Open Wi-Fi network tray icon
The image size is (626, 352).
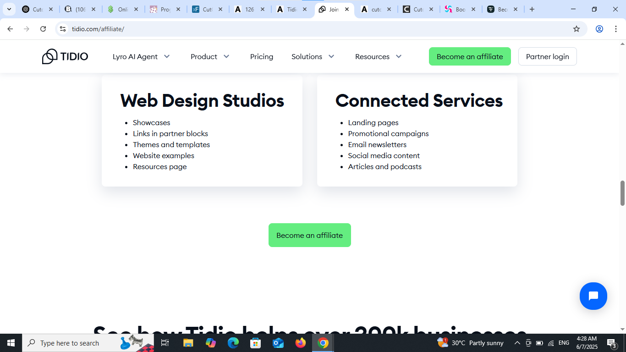tap(551, 343)
